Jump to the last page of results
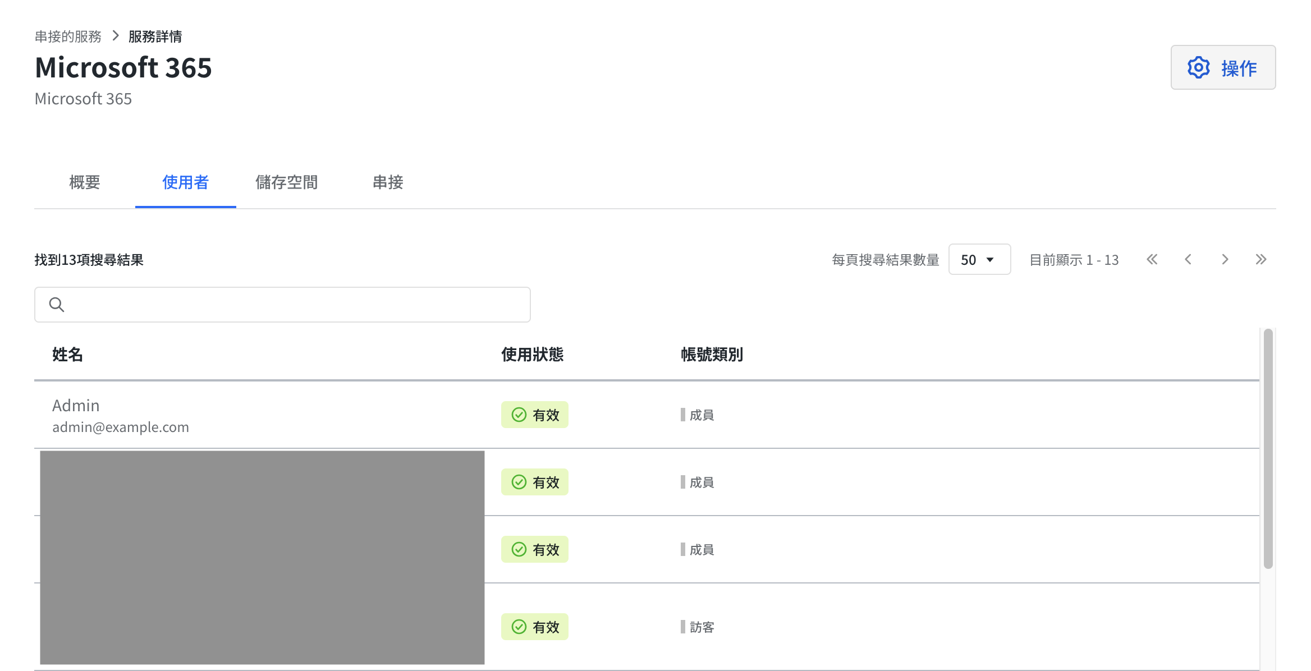 point(1261,259)
